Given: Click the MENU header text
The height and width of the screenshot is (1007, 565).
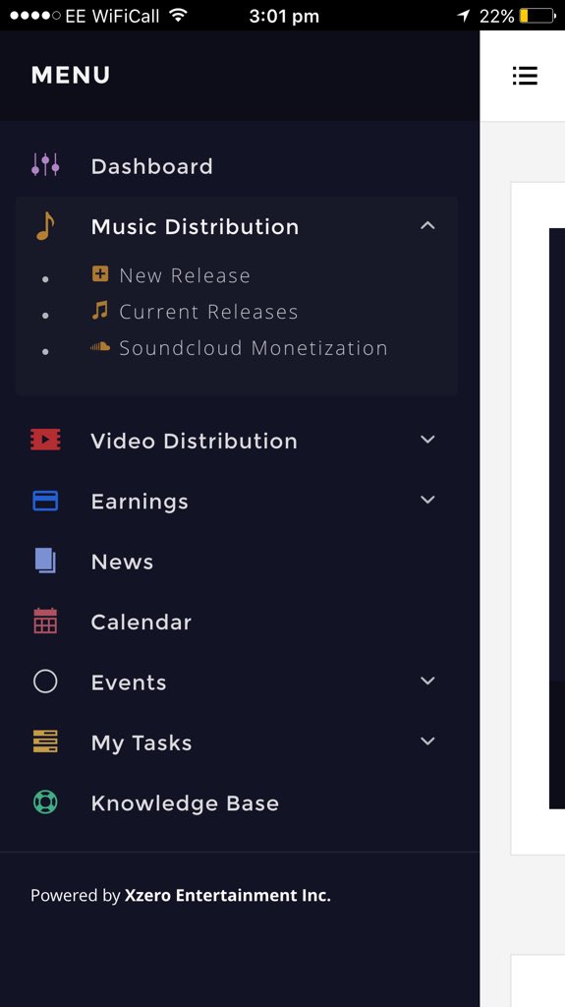Looking at the screenshot, I should (71, 75).
